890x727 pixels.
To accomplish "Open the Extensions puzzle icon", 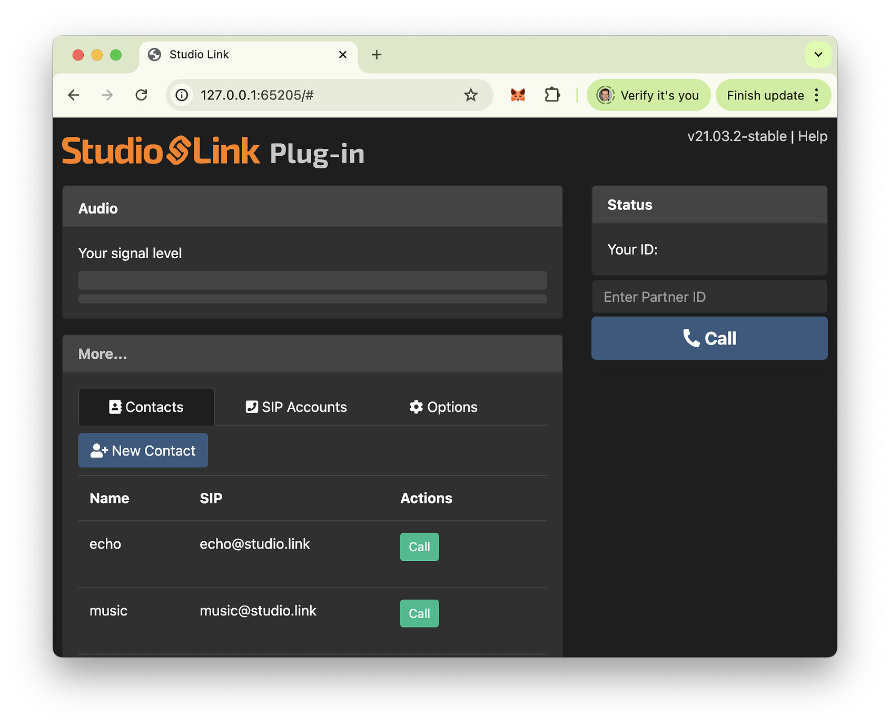I will coord(552,95).
